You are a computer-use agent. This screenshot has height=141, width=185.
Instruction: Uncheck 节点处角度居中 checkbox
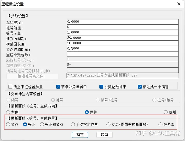pos(58,87)
